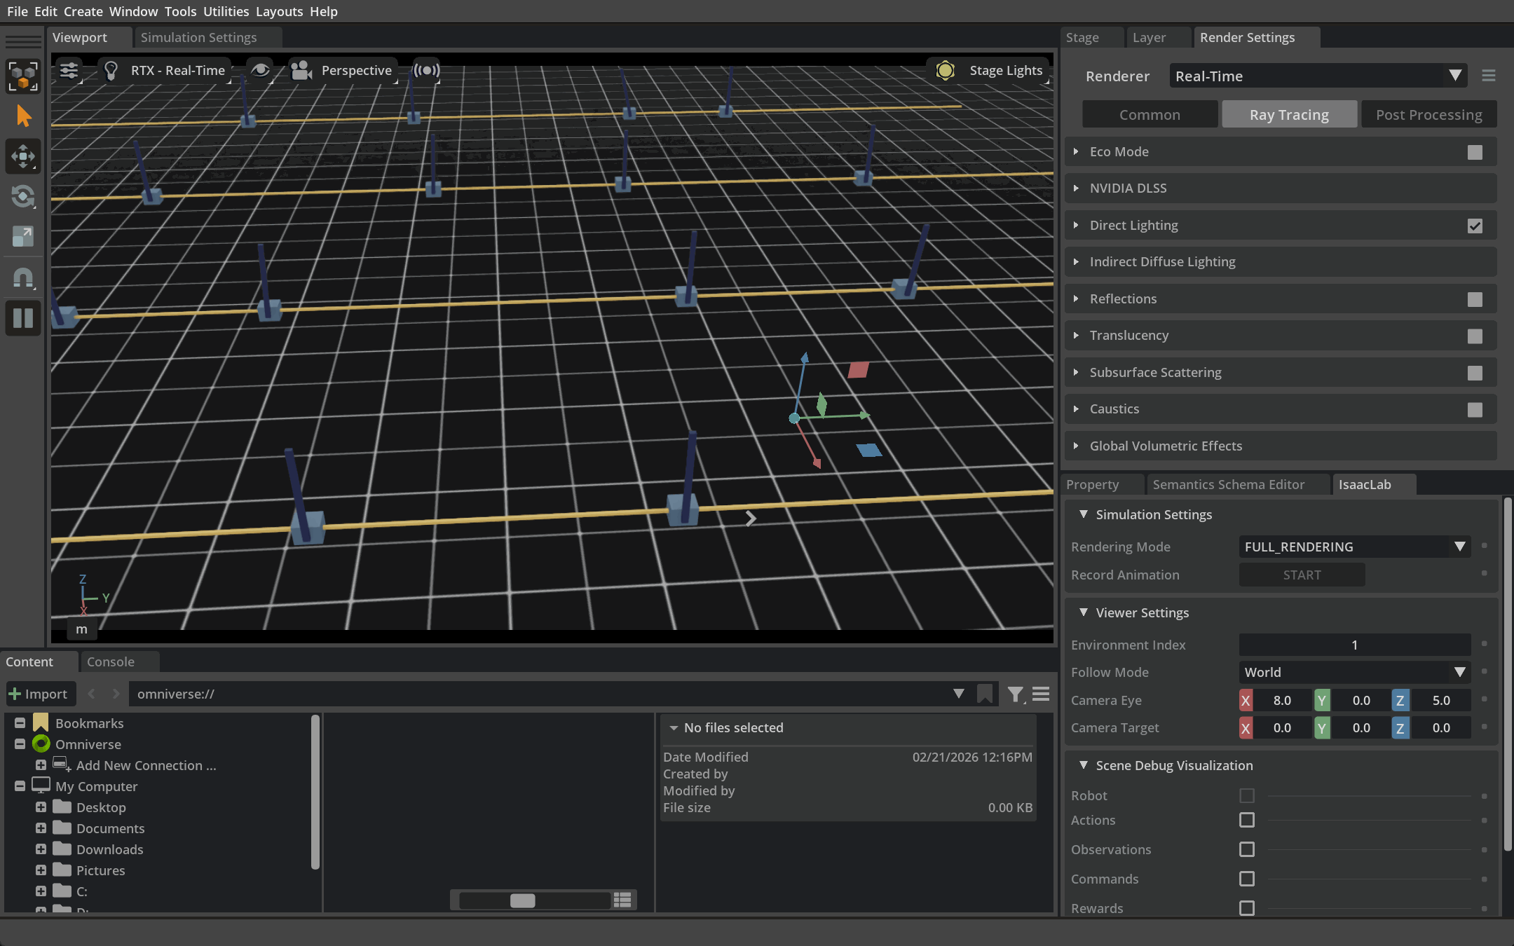The height and width of the screenshot is (946, 1514).
Task: Activate the Rotate tool
Action: (23, 196)
